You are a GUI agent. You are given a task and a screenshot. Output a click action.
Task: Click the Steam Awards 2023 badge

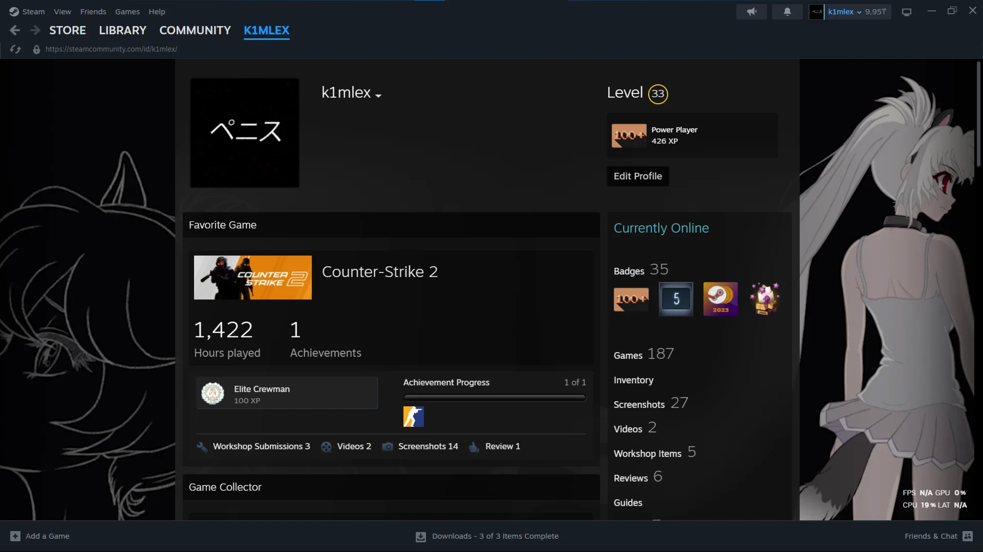point(720,299)
